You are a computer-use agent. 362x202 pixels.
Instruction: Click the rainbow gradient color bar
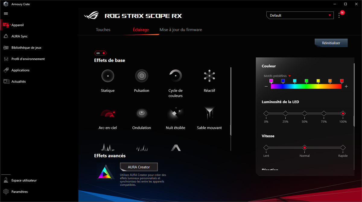pyautogui.click(x=306, y=86)
